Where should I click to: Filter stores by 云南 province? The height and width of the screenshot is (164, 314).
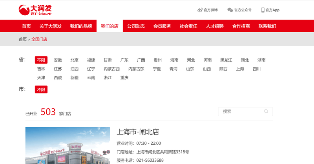click(91, 78)
